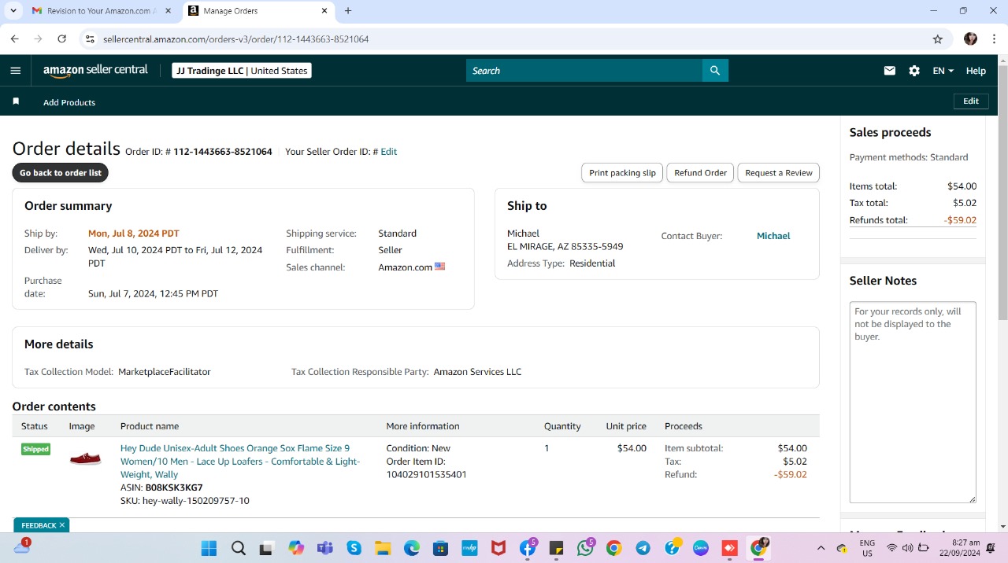The image size is (1008, 563).
Task: Click Ship by date Mon, Jul 8, 2024
Action: pos(134,234)
